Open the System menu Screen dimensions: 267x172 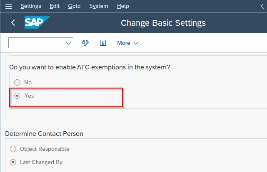99,6
